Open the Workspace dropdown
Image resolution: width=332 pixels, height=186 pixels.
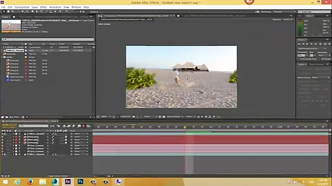coord(284,12)
